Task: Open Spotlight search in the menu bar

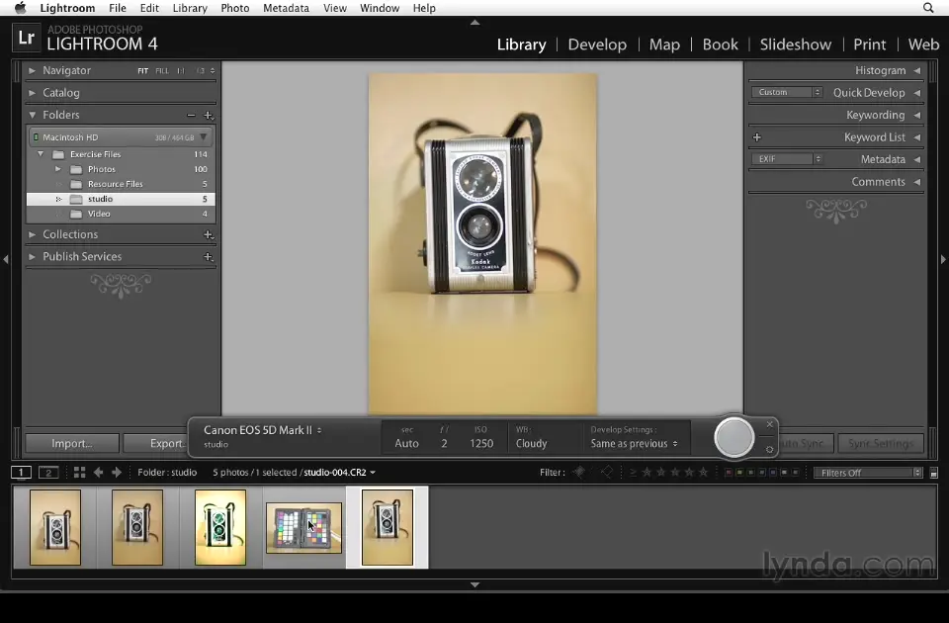Action: 928,8
